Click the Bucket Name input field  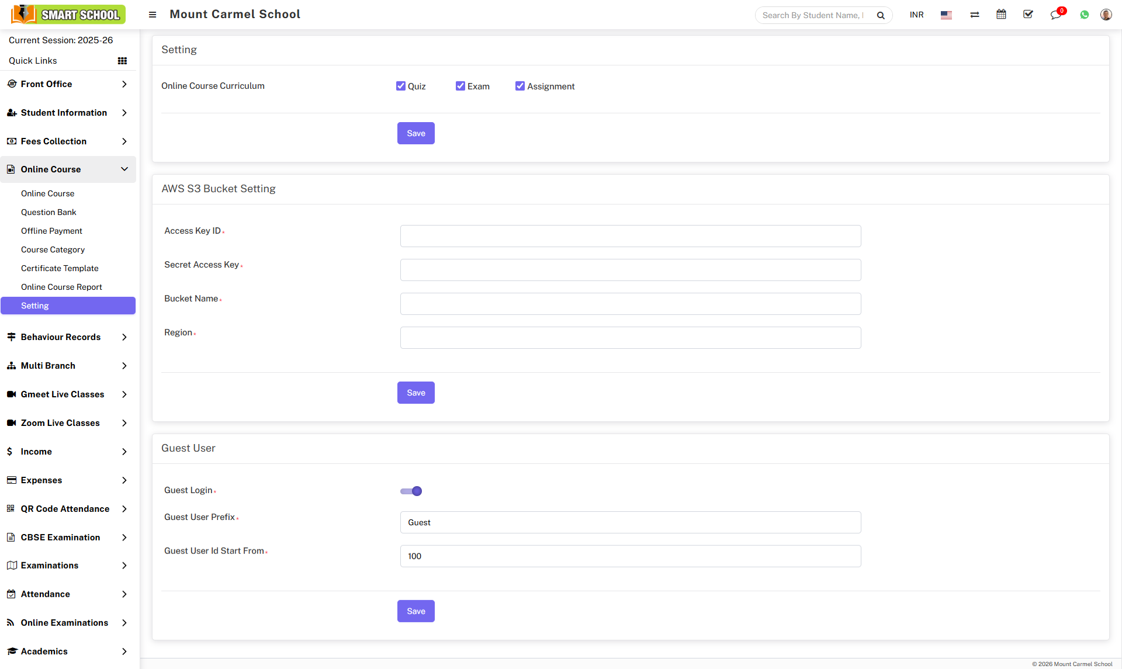[630, 304]
